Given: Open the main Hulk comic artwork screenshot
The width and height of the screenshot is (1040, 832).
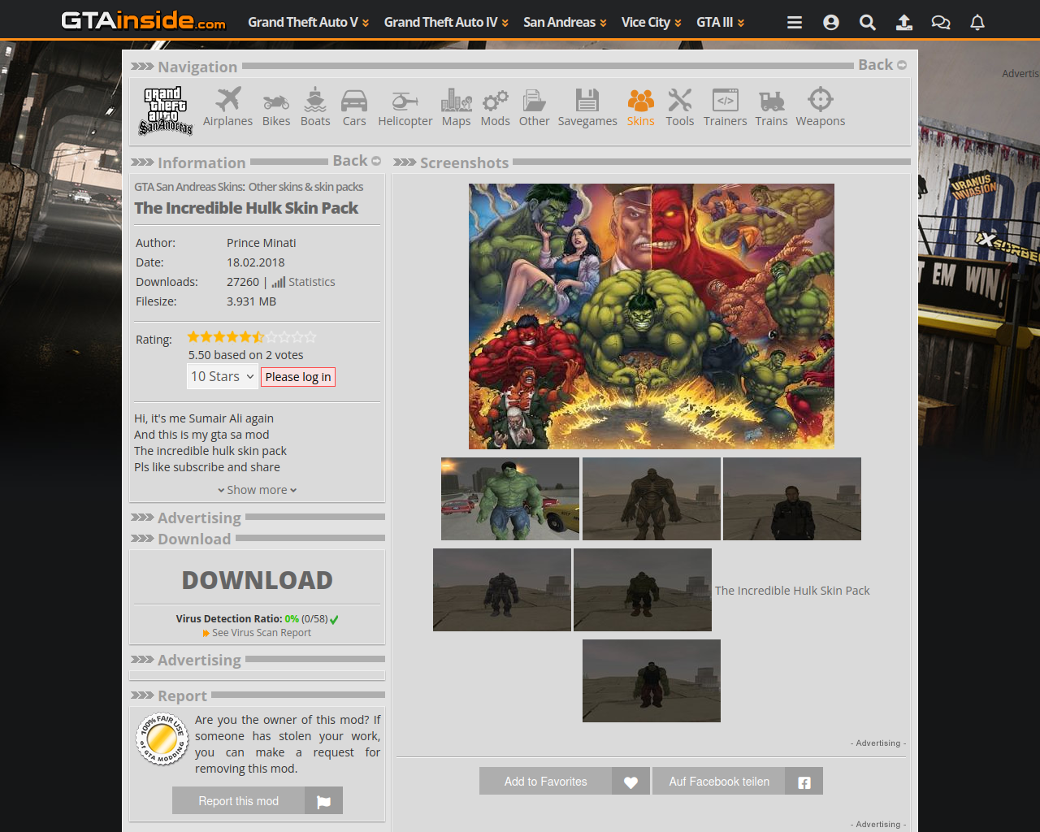Looking at the screenshot, I should [x=652, y=316].
